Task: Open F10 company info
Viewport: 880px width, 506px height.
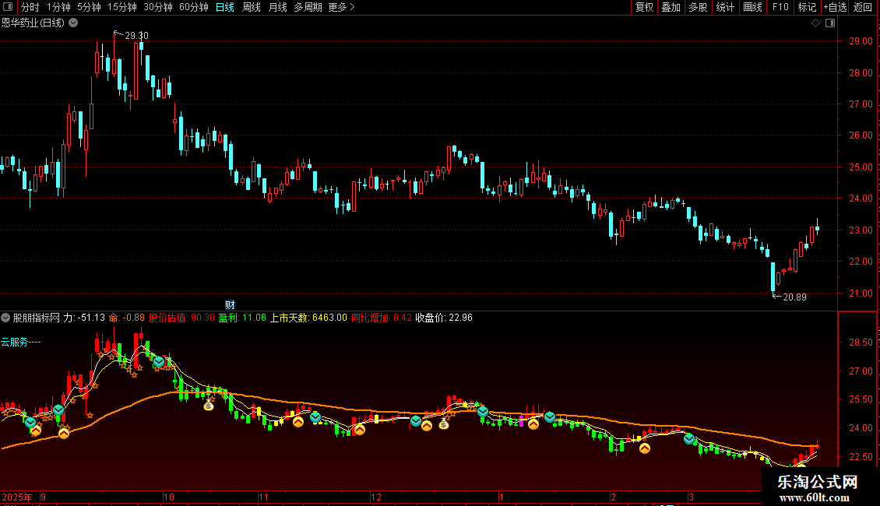Action: coord(780,7)
